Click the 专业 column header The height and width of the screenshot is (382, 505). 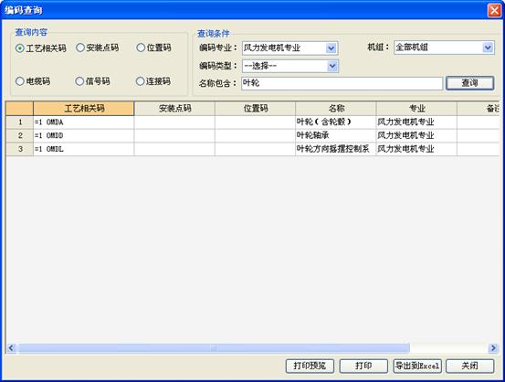[x=416, y=109]
